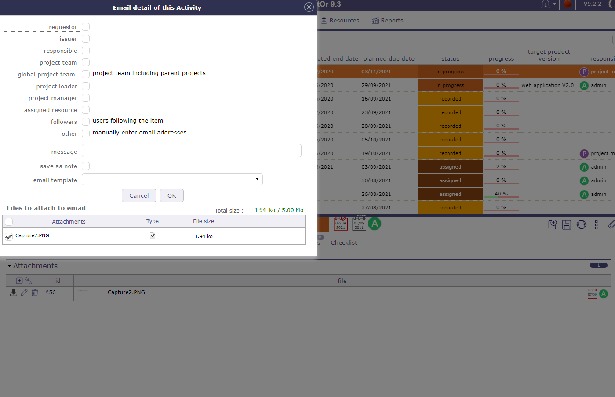Screen dimensions: 615x397
Task: Click the refresh icon in the detail toolbar
Action: pyautogui.click(x=581, y=225)
